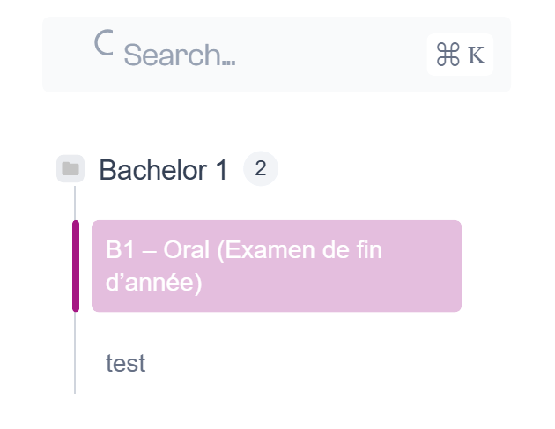
Task: Click the Search... placeholder text
Action: click(x=180, y=55)
